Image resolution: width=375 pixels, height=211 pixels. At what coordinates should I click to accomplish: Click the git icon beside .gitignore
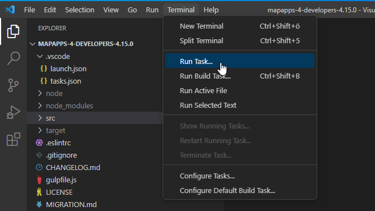(x=39, y=155)
